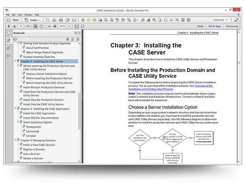
Task: Open the Page Thumbnails panel icon
Action: click(x=9, y=33)
